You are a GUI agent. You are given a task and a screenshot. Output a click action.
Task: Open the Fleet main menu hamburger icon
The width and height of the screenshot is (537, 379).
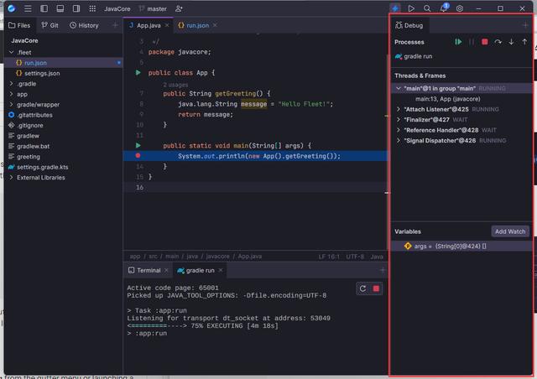tap(28, 8)
